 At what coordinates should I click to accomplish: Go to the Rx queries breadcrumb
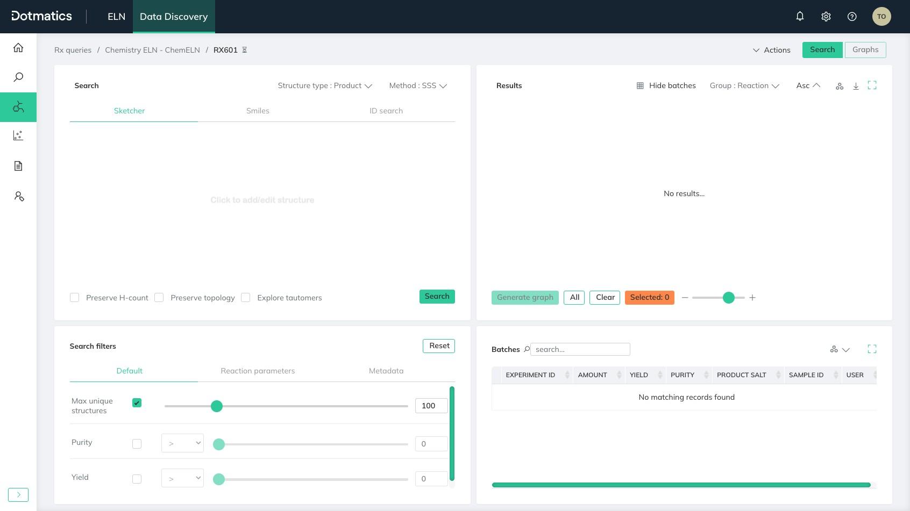pyautogui.click(x=73, y=50)
